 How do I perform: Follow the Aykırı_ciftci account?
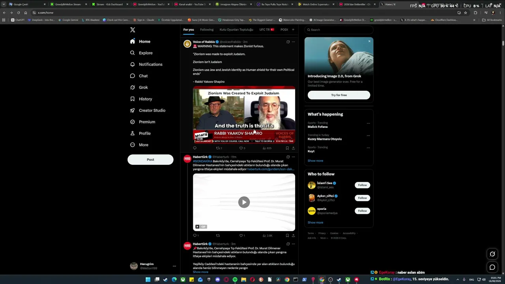pos(363,198)
